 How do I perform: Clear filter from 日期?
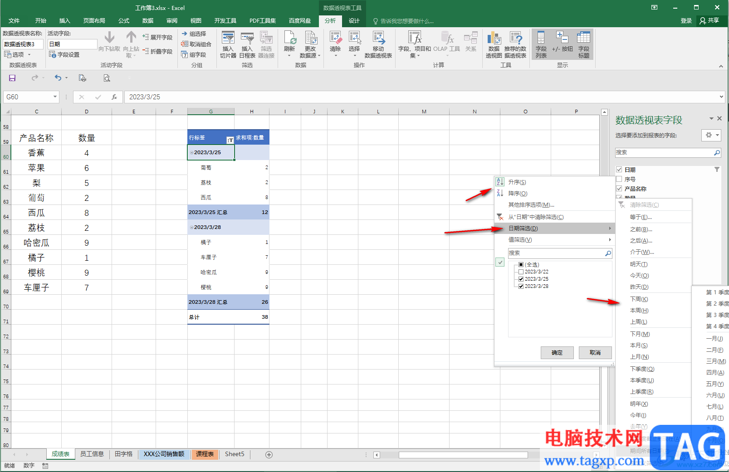[536, 217]
